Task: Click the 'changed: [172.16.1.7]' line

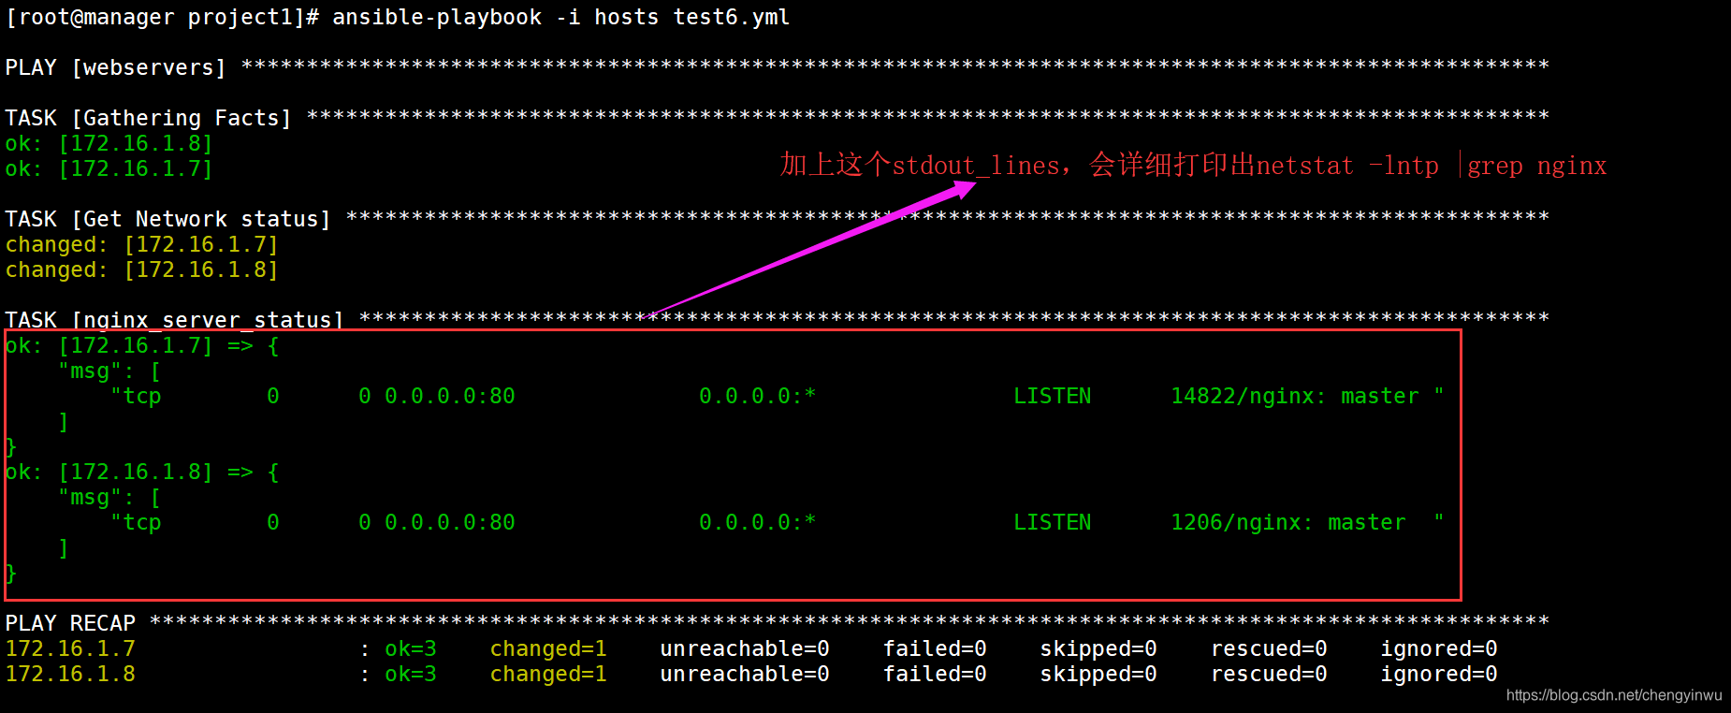Action: click(x=141, y=245)
